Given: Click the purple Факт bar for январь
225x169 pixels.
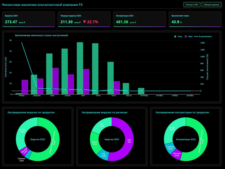Looking at the screenshot, I should pyautogui.click(x=25, y=87).
